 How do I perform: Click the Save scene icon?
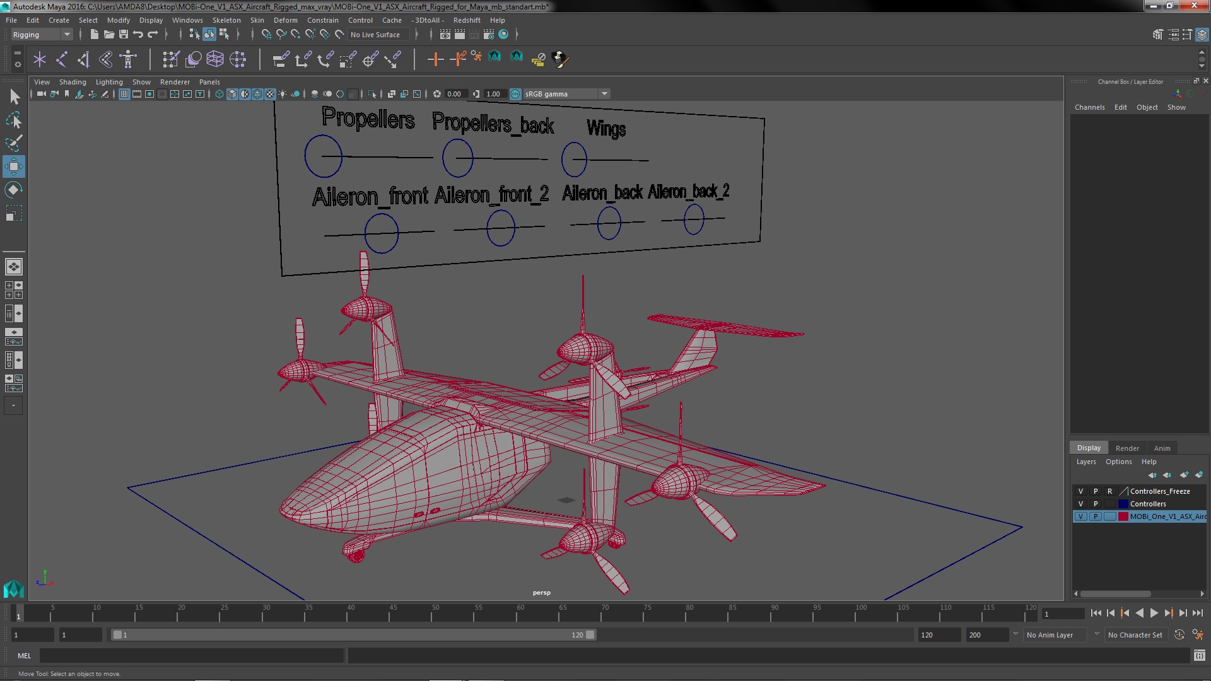[124, 35]
